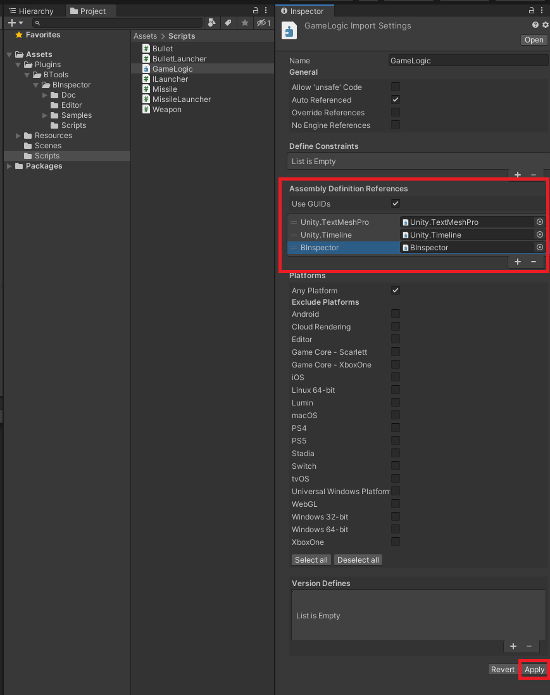The height and width of the screenshot is (695, 550).
Task: Click the favorites star icon in Project toolbar
Action: (245, 22)
